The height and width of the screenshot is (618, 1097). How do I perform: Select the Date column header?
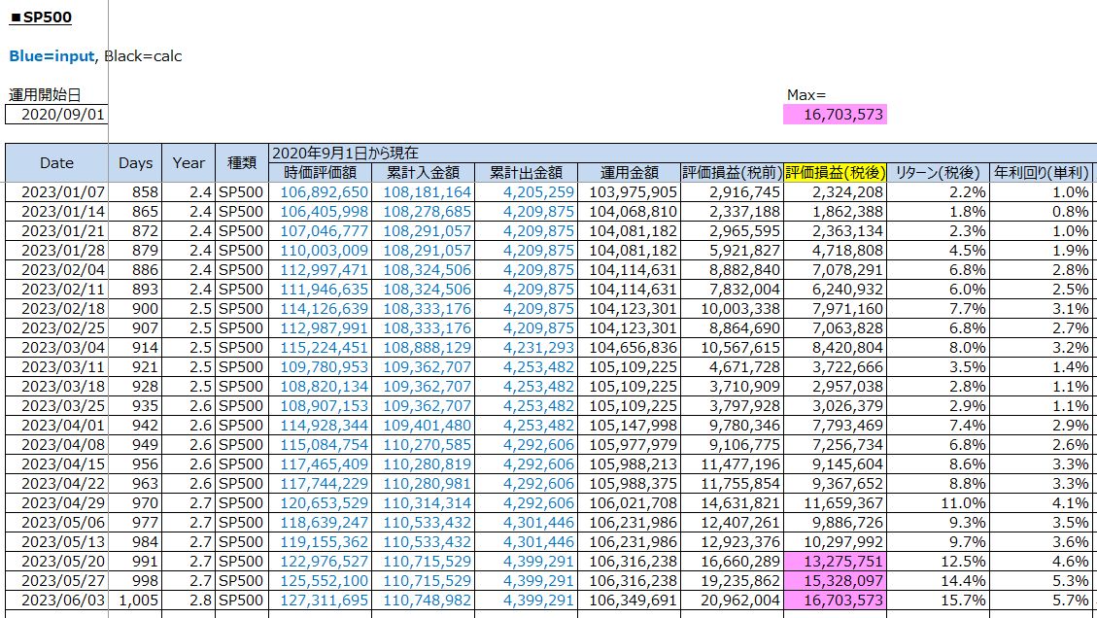click(56, 163)
